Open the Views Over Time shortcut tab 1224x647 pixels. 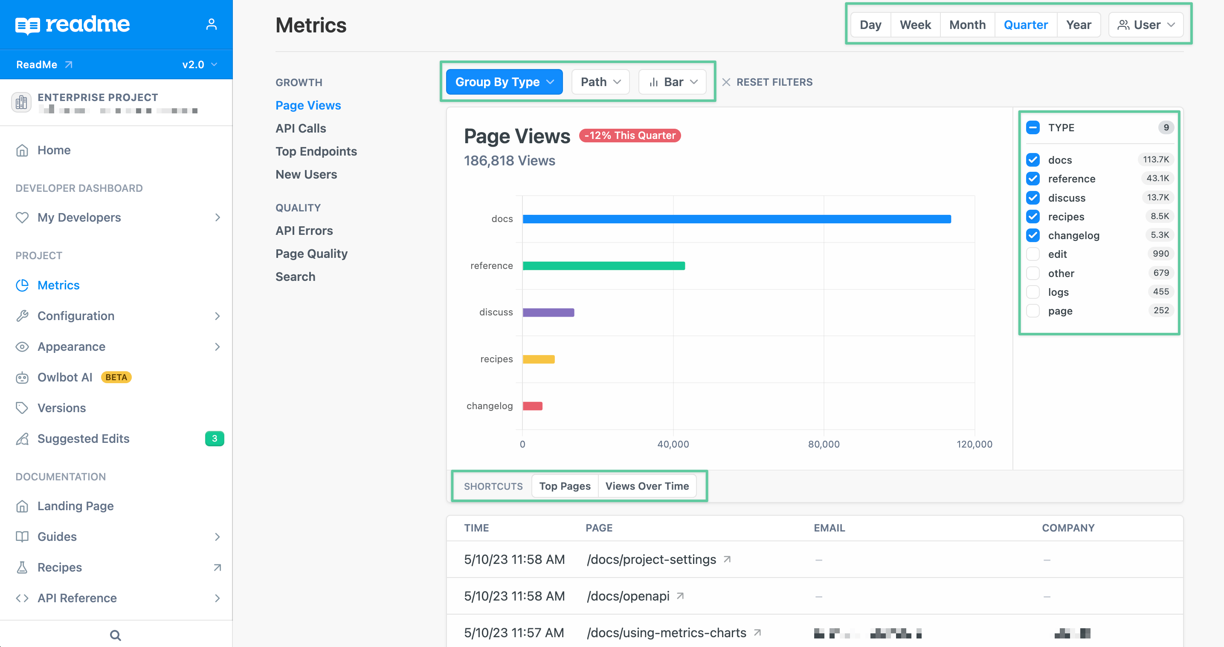[x=647, y=486]
